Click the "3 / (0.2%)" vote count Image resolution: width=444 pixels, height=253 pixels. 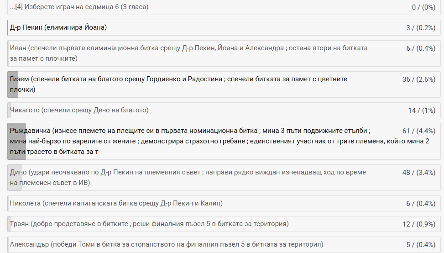pos(421,28)
